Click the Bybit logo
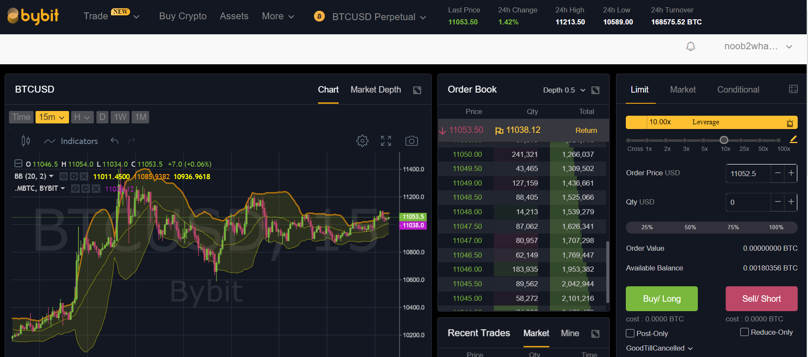Screen dimensions: 808x357 point(33,16)
